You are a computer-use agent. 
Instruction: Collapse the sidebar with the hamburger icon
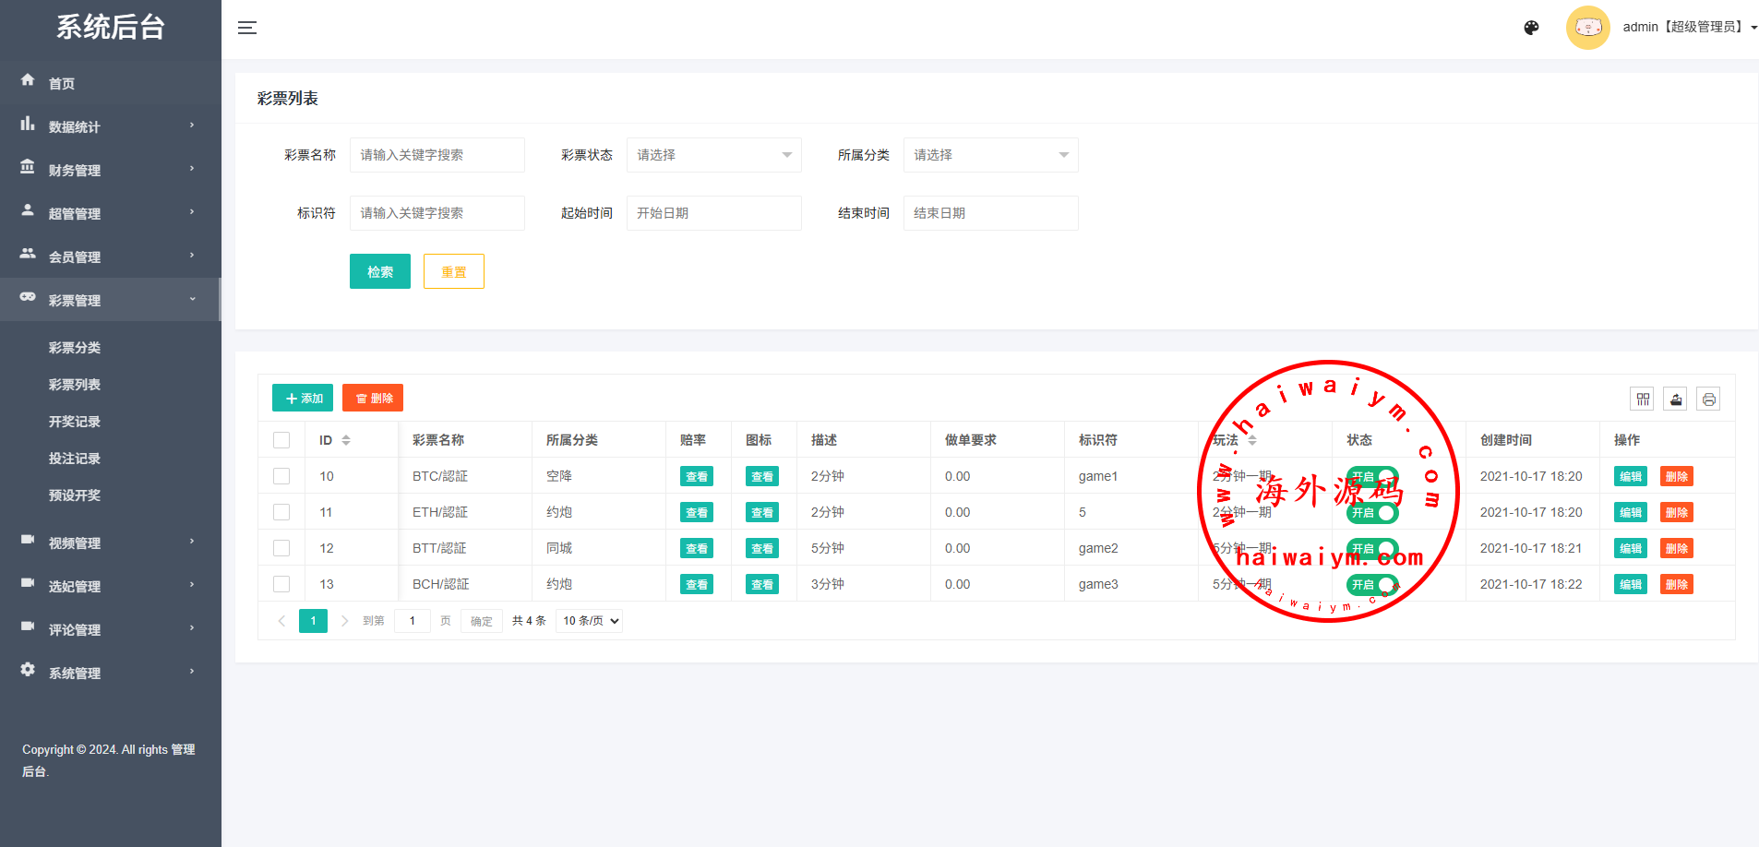point(247,28)
